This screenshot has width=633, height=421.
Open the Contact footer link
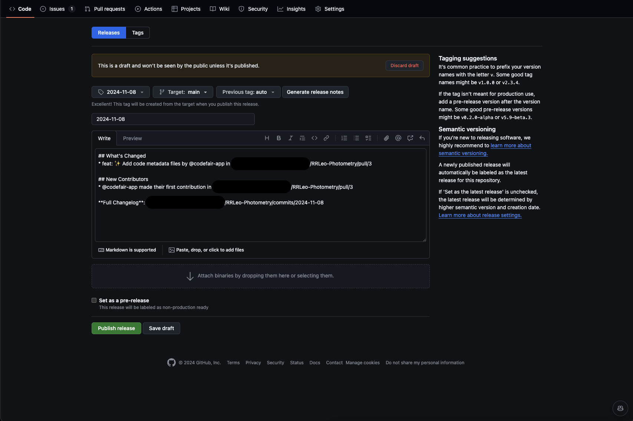(334, 363)
